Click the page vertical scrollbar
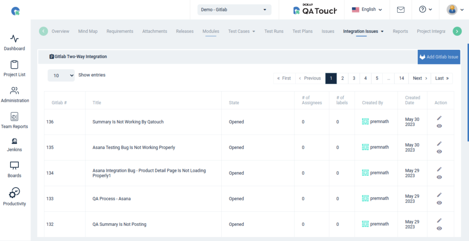 467,91
